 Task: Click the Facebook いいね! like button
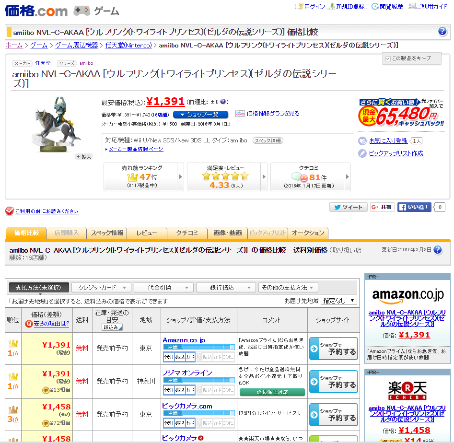click(x=415, y=207)
